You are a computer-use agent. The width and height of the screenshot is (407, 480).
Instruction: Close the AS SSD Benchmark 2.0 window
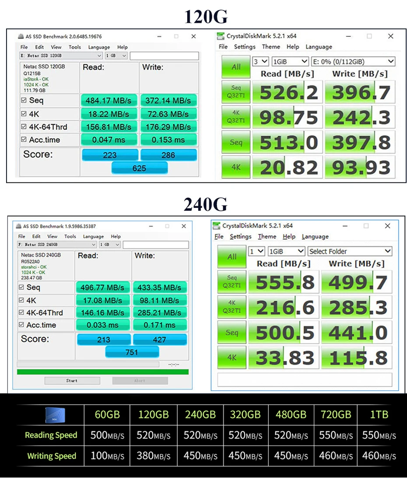click(x=193, y=36)
